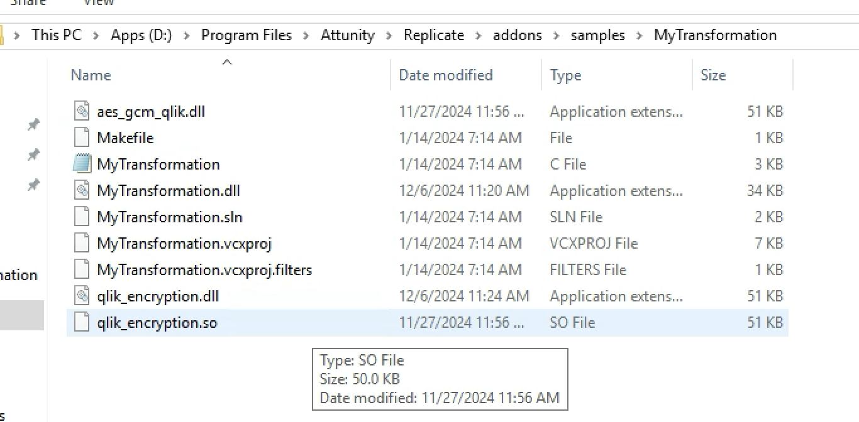Click the MyTransformation.vcxproj.filters file icon
This screenshot has height=422, width=859.
click(82, 270)
